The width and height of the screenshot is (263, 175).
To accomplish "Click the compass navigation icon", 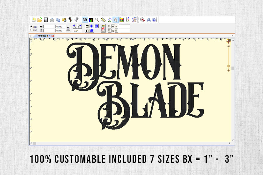I will click(228, 41).
